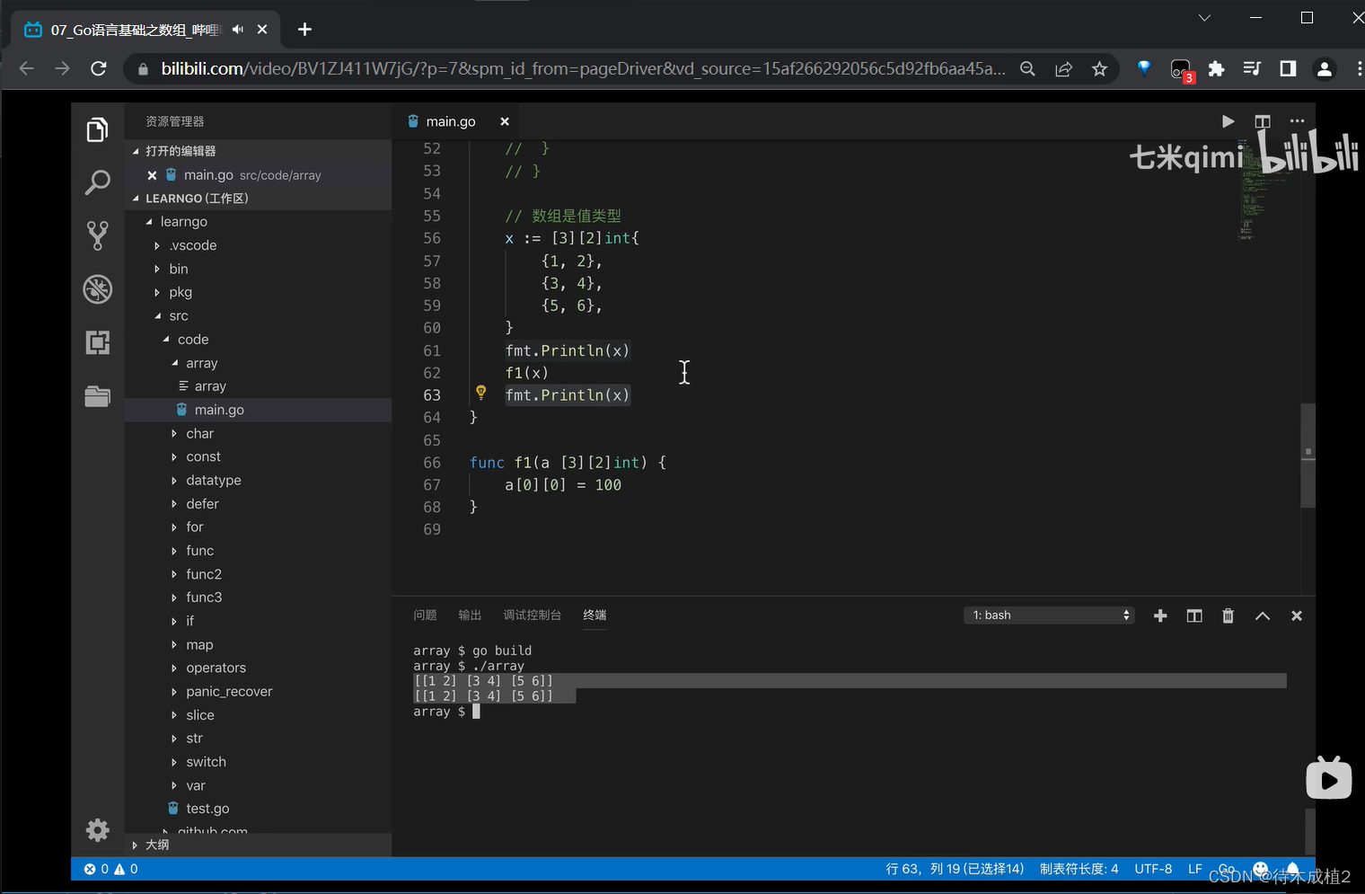Reload the browser page

[99, 68]
